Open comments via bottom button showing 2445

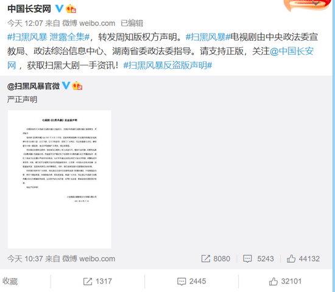(191, 281)
